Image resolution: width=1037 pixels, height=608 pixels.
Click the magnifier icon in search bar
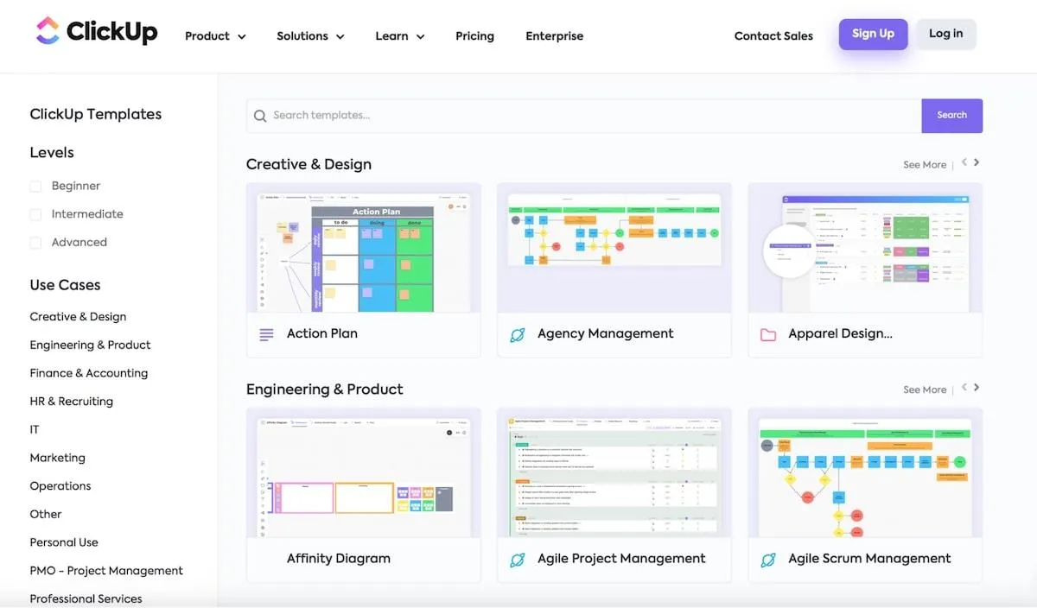(260, 116)
